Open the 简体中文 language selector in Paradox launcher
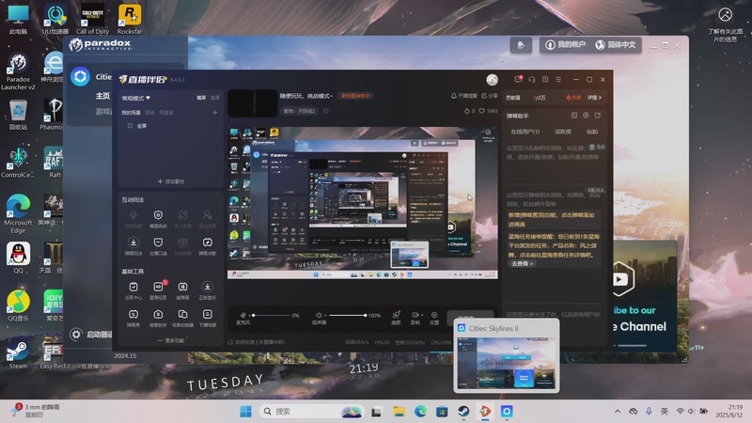This screenshot has height=423, width=752. 616,44
